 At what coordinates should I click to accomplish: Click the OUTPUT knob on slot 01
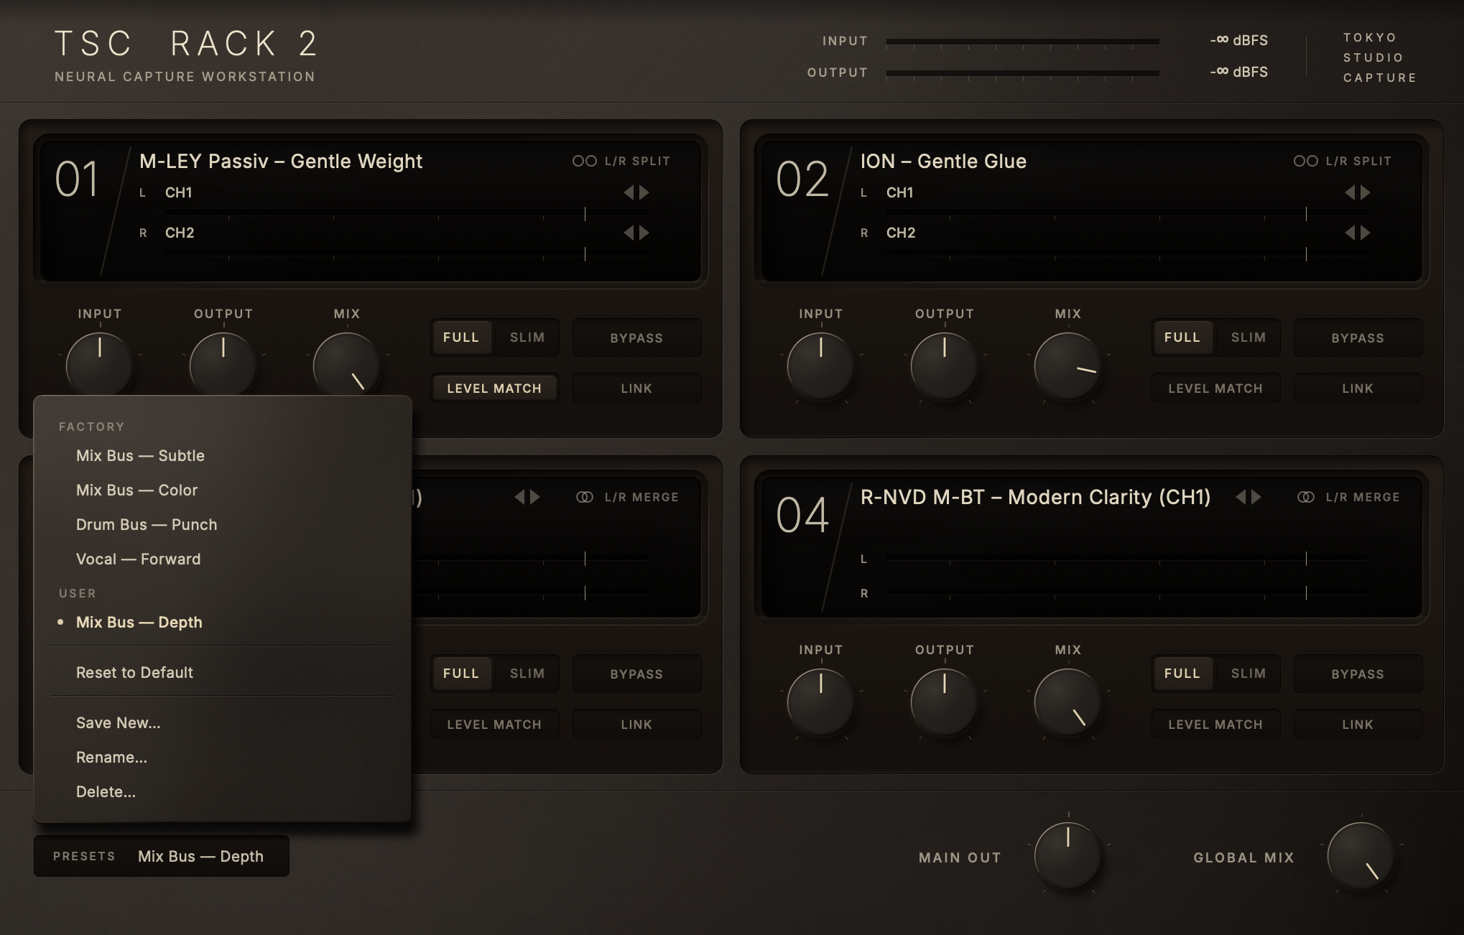point(223,366)
